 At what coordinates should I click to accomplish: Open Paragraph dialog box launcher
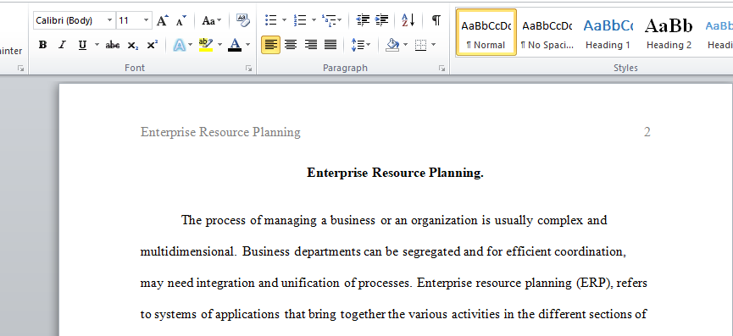tap(441, 69)
